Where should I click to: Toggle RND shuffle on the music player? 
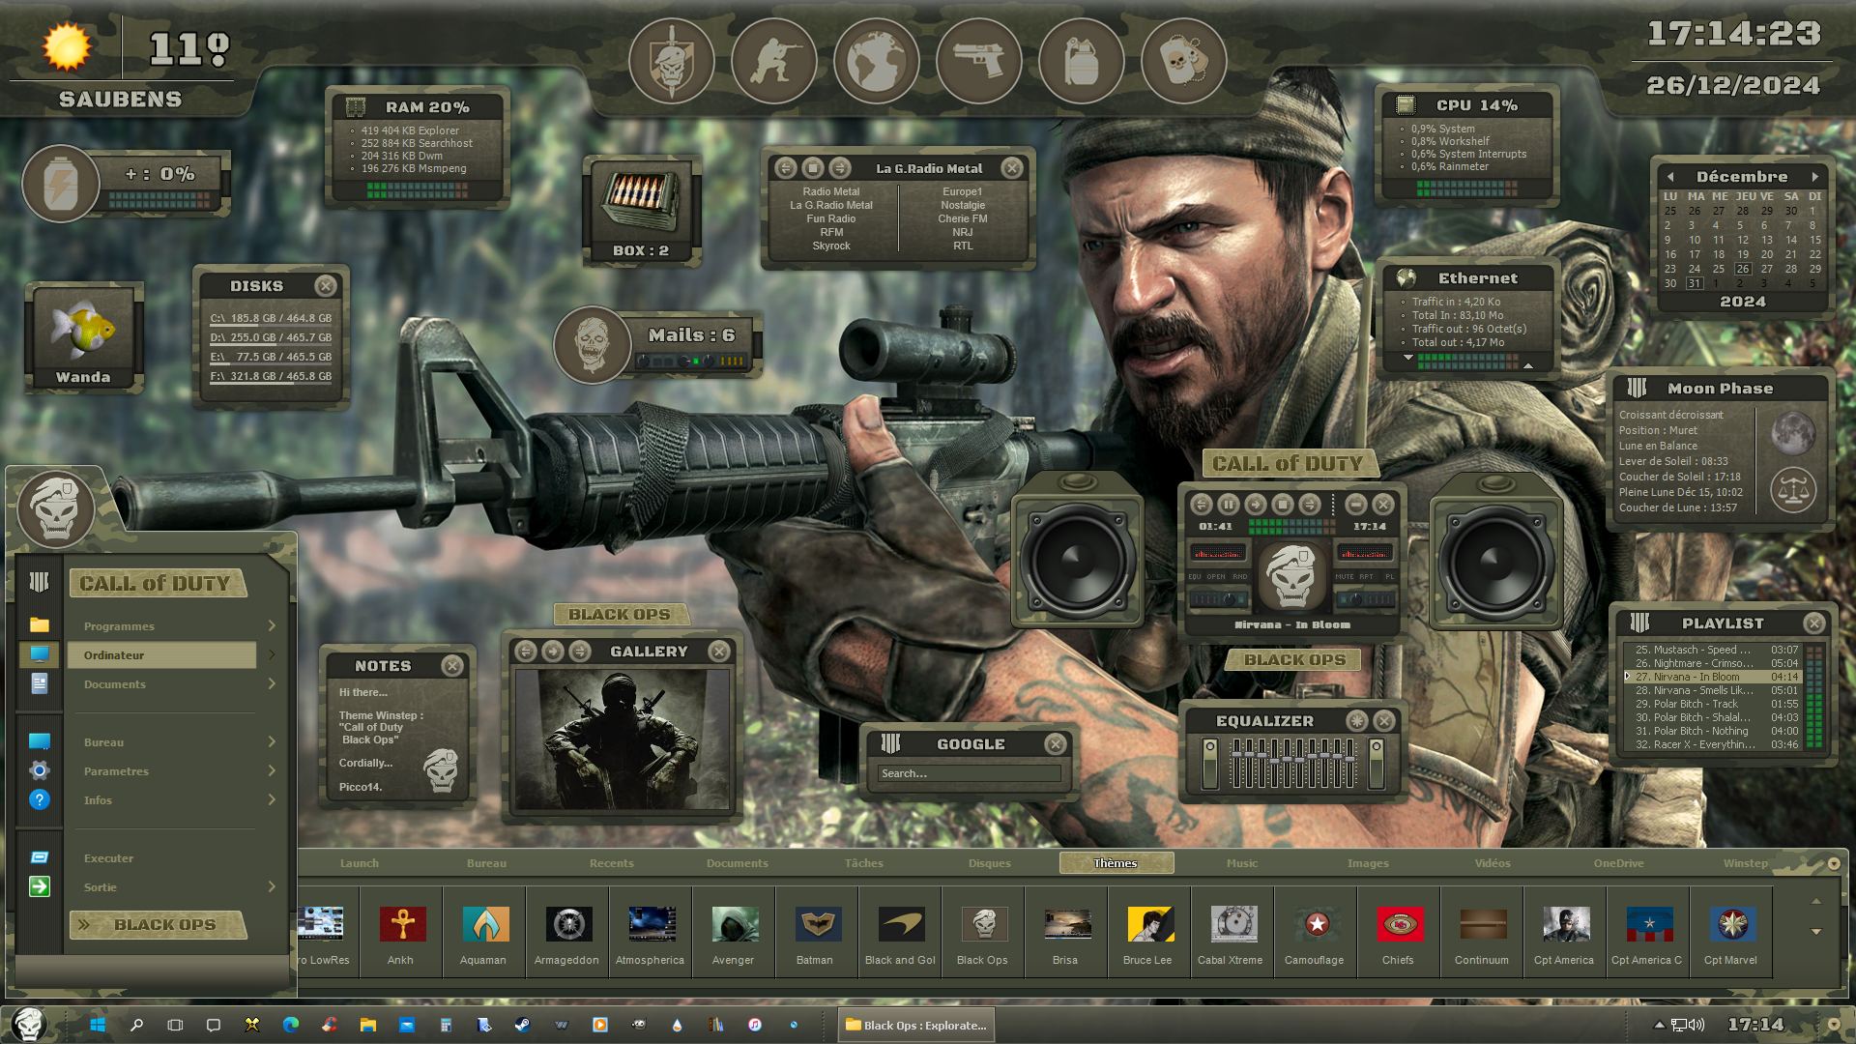1239,576
